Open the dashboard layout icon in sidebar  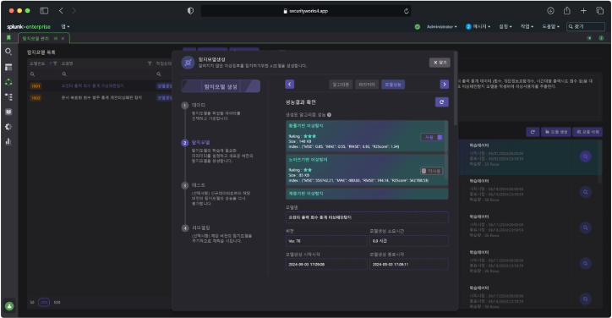click(x=8, y=67)
